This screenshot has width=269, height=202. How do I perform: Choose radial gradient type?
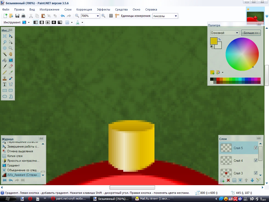point(54,22)
